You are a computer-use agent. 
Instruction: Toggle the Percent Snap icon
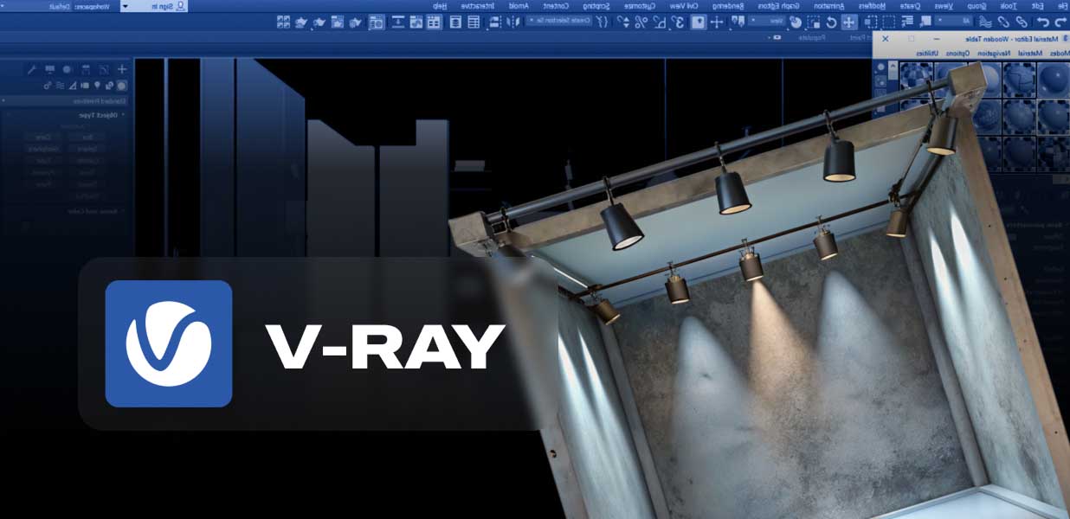pyautogui.click(x=641, y=22)
